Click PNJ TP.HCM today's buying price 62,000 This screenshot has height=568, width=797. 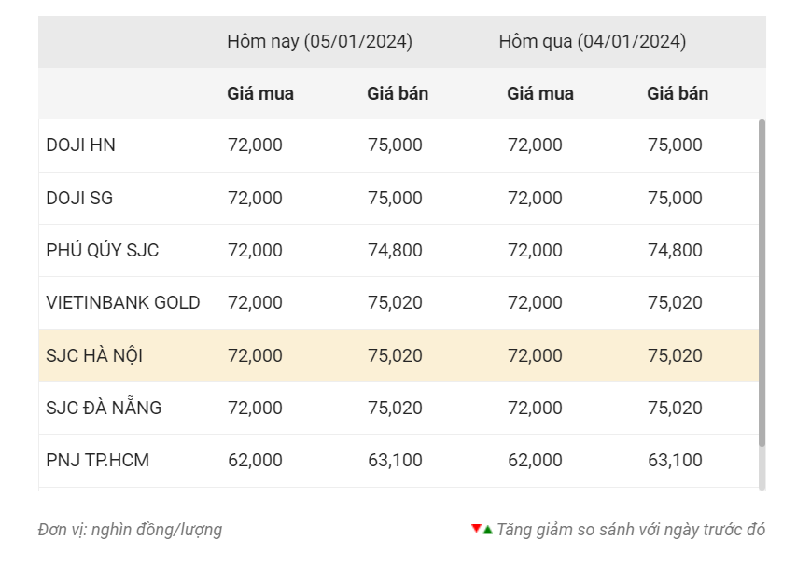pyautogui.click(x=255, y=461)
